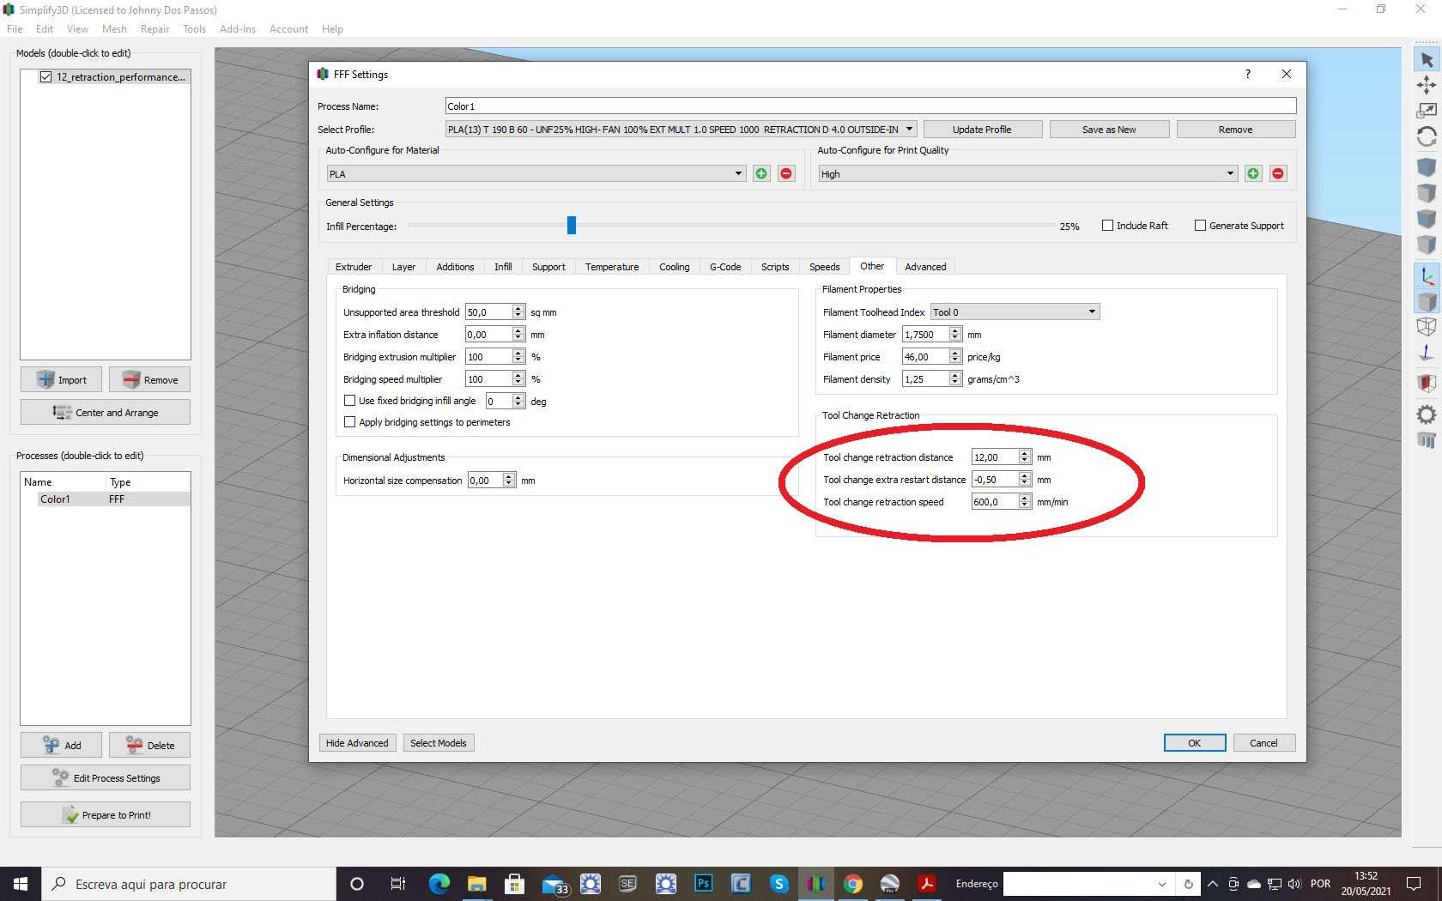The width and height of the screenshot is (1442, 901).
Task: Click the Prepare to Print! button
Action: click(106, 814)
